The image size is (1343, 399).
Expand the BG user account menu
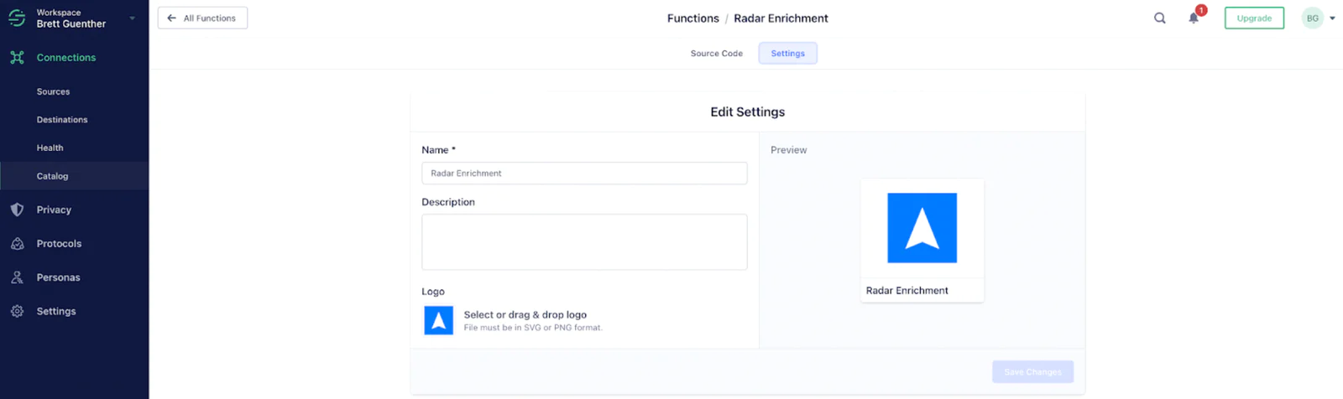point(1318,18)
